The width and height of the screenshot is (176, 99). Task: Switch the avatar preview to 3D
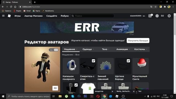click(x=55, y=88)
